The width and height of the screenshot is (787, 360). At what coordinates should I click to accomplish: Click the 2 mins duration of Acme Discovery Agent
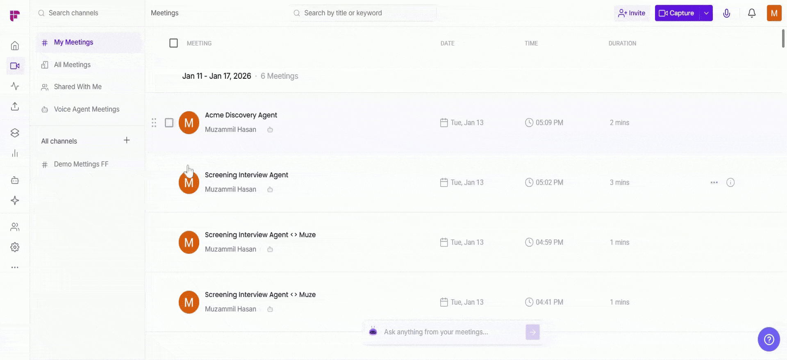pos(619,123)
